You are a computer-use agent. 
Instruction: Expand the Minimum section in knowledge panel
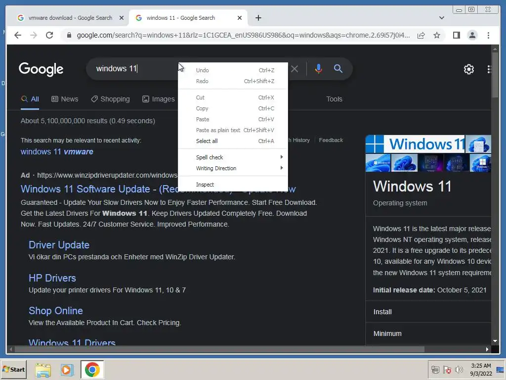(x=428, y=333)
